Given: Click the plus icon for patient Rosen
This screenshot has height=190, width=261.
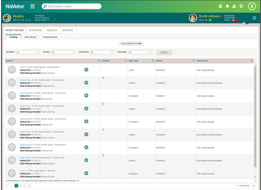Looking at the screenshot, I should (86, 70).
